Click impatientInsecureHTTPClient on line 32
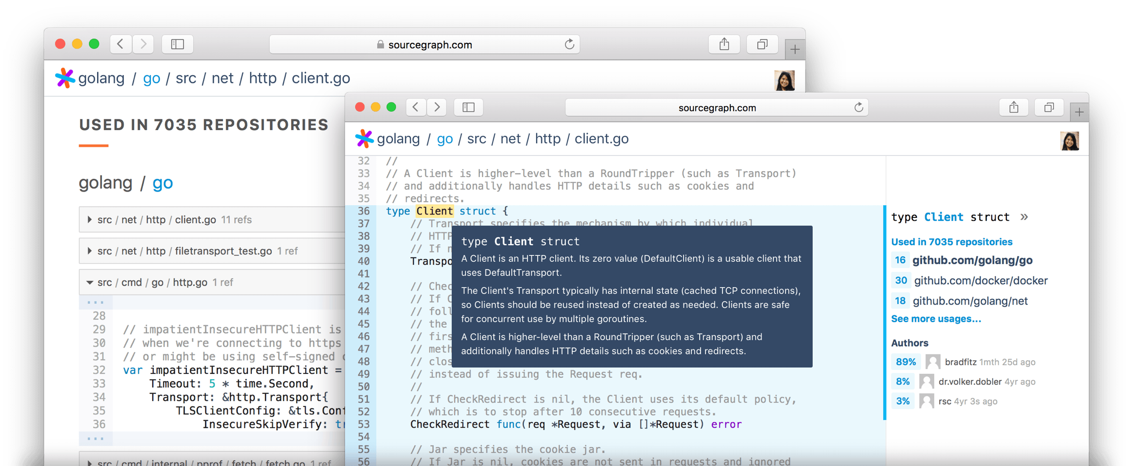The height and width of the screenshot is (466, 1126). [239, 370]
